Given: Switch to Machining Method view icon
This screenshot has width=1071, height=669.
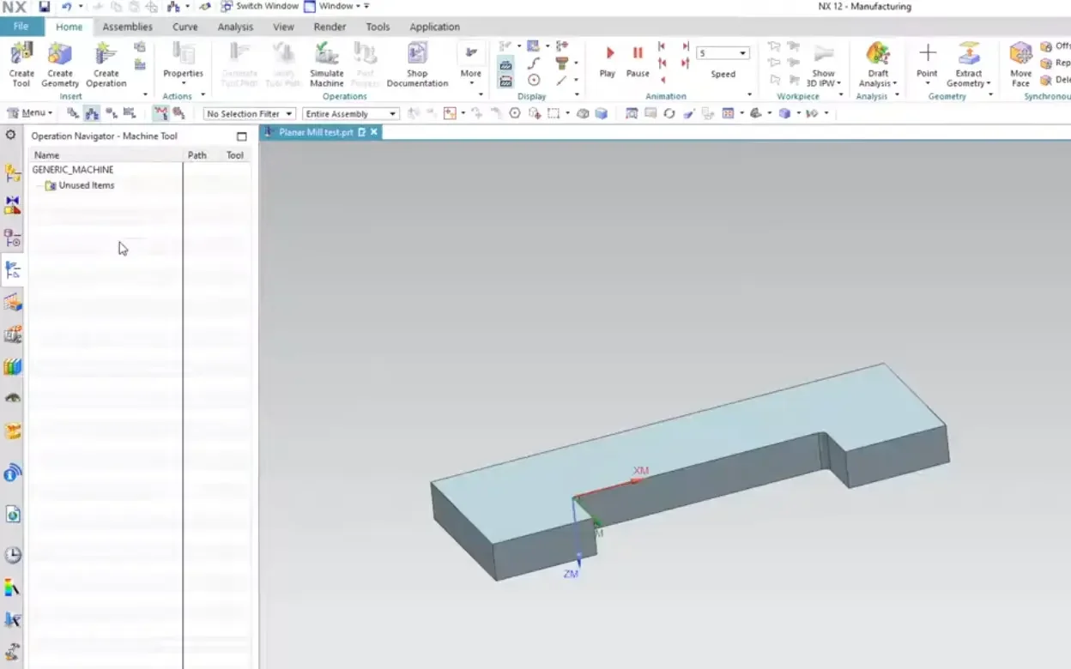Looking at the screenshot, I should (x=130, y=113).
